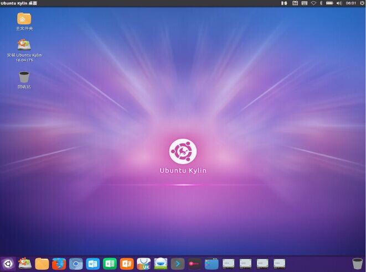This screenshot has width=366, height=272.
Task: Open the Files folder in the dock
Action: pyautogui.click(x=42, y=264)
